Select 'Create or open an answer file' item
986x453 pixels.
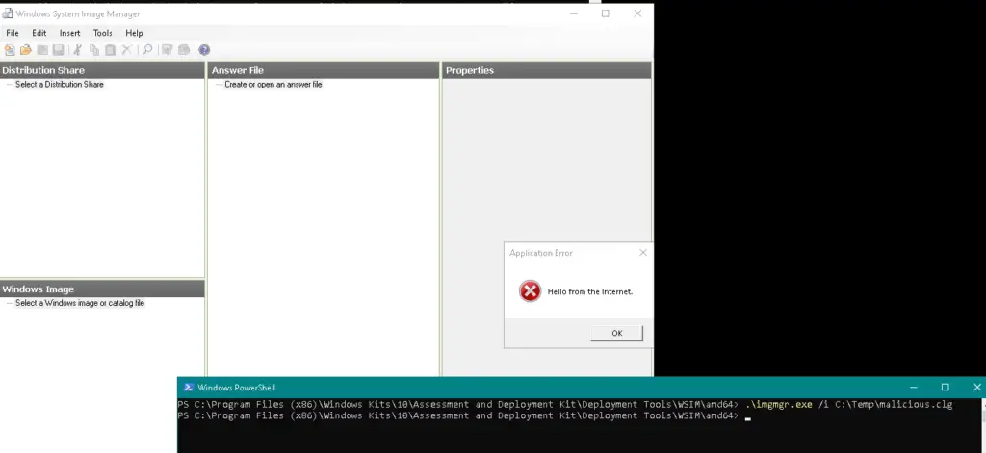point(272,85)
